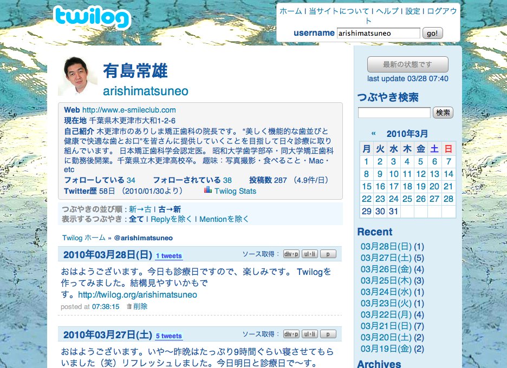This screenshot has height=368, width=507.
Task: Click フォローされている count 38
Action: (227, 180)
